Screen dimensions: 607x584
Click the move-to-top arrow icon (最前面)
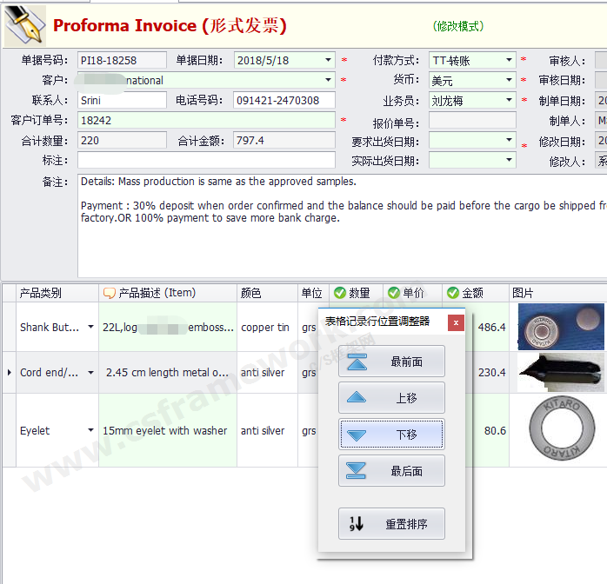coord(357,362)
